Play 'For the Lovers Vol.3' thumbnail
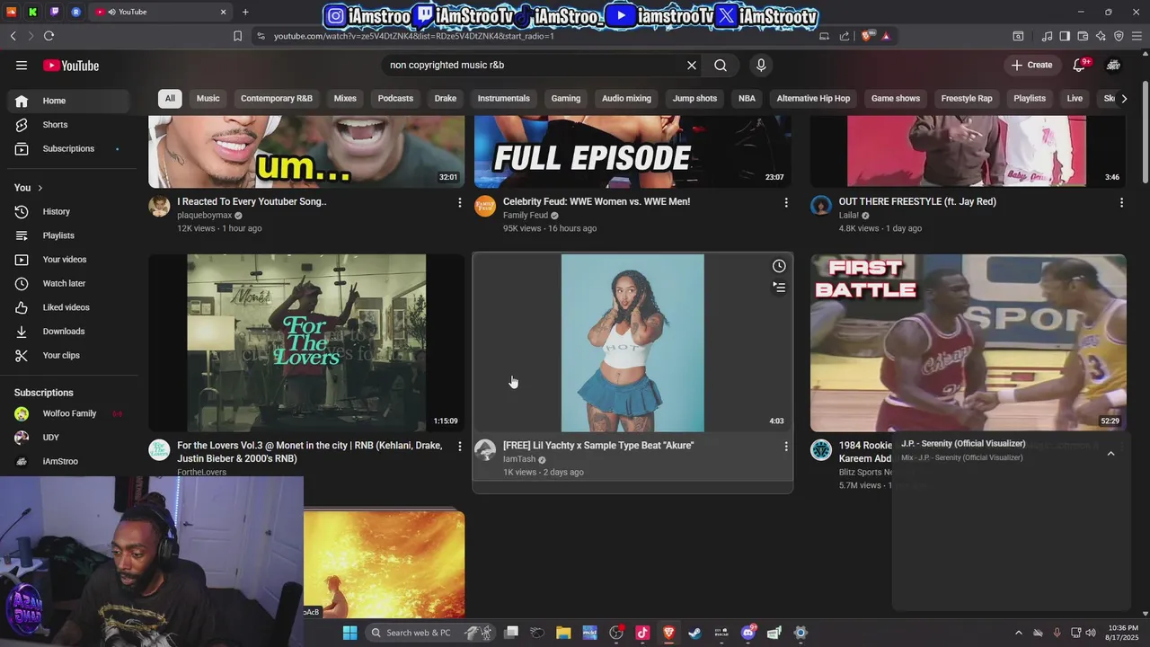This screenshot has height=647, width=1150. tap(306, 342)
